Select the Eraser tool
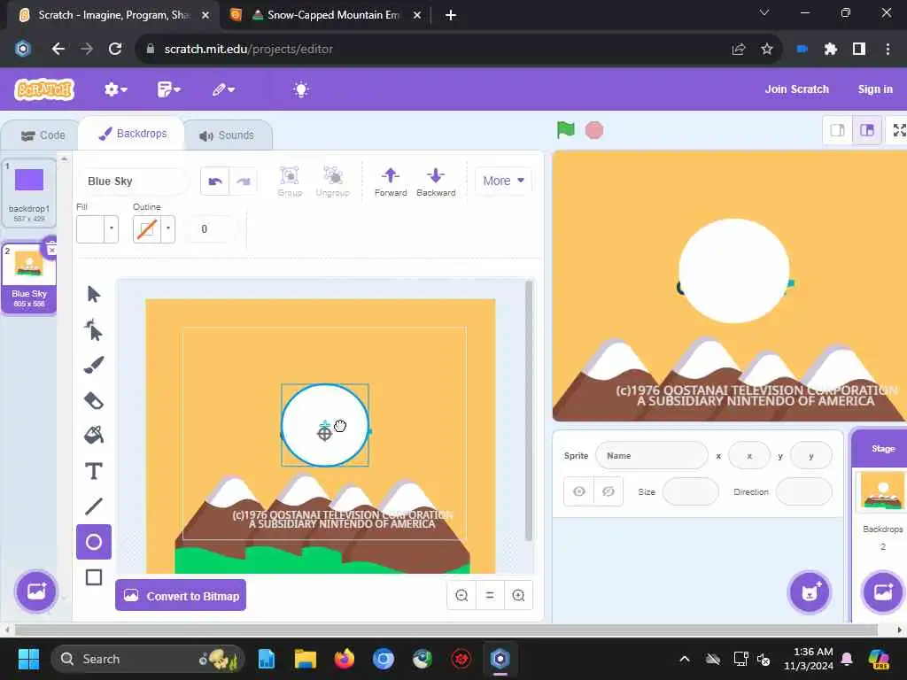 [x=93, y=401]
